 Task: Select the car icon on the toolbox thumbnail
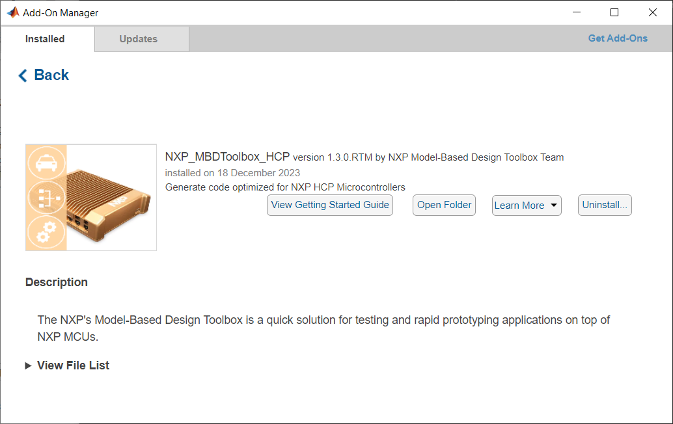pos(46,163)
